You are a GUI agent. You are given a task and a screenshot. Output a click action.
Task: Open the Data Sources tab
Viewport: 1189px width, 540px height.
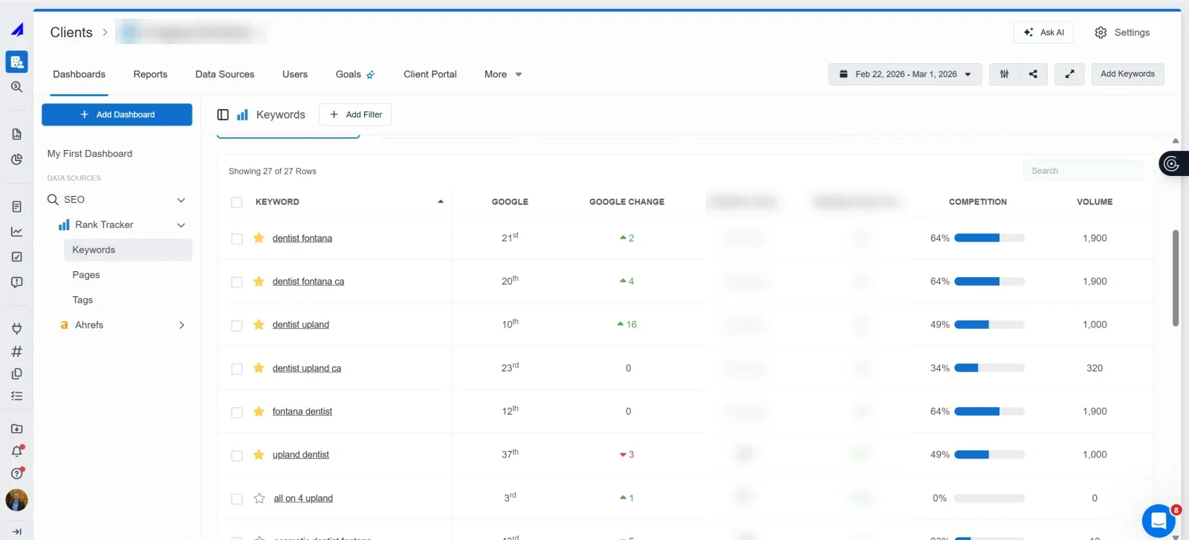pyautogui.click(x=224, y=74)
